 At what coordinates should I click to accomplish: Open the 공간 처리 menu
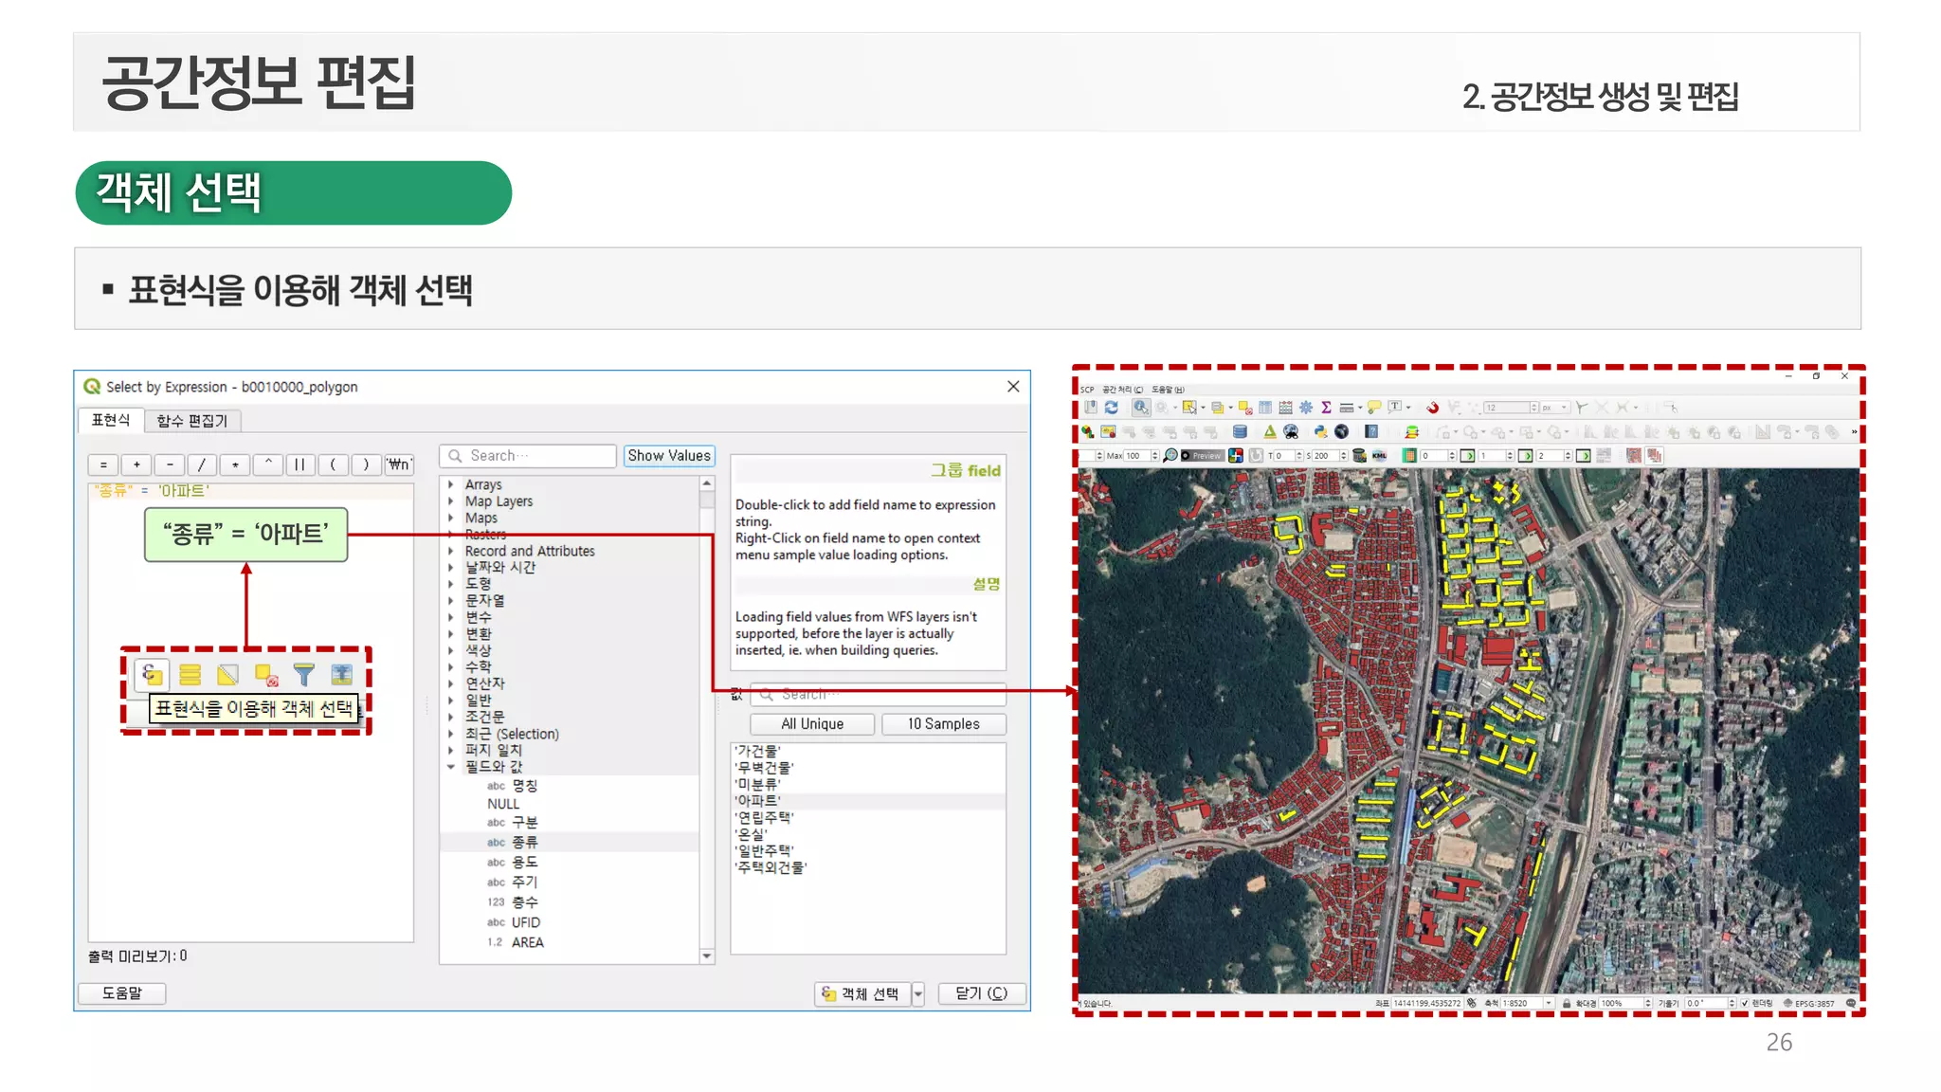(x=1122, y=390)
